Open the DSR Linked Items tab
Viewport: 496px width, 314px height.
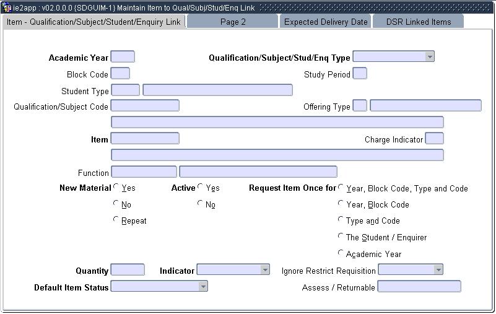coord(419,22)
